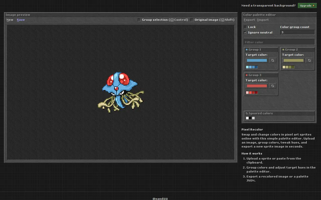The image size is (321, 200).
Task: Click the Group 2 refresh icon button
Action: pyautogui.click(x=309, y=60)
